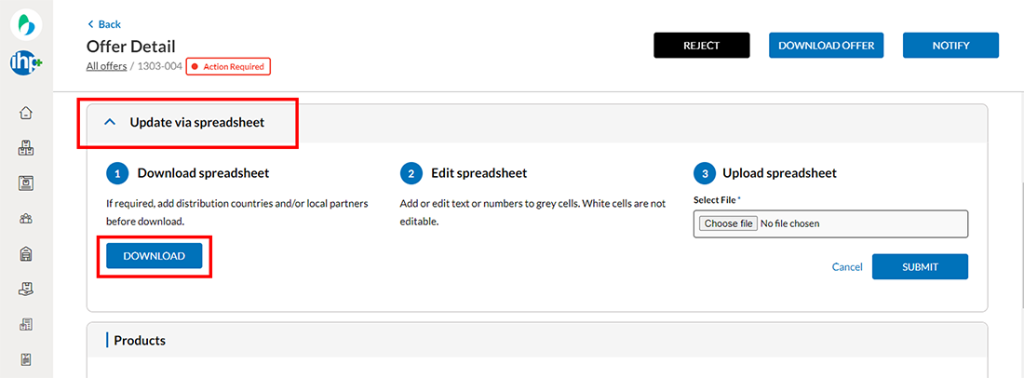Screen dimensions: 1024x378
Task: Open the Home icon in sidebar
Action: coord(26,113)
